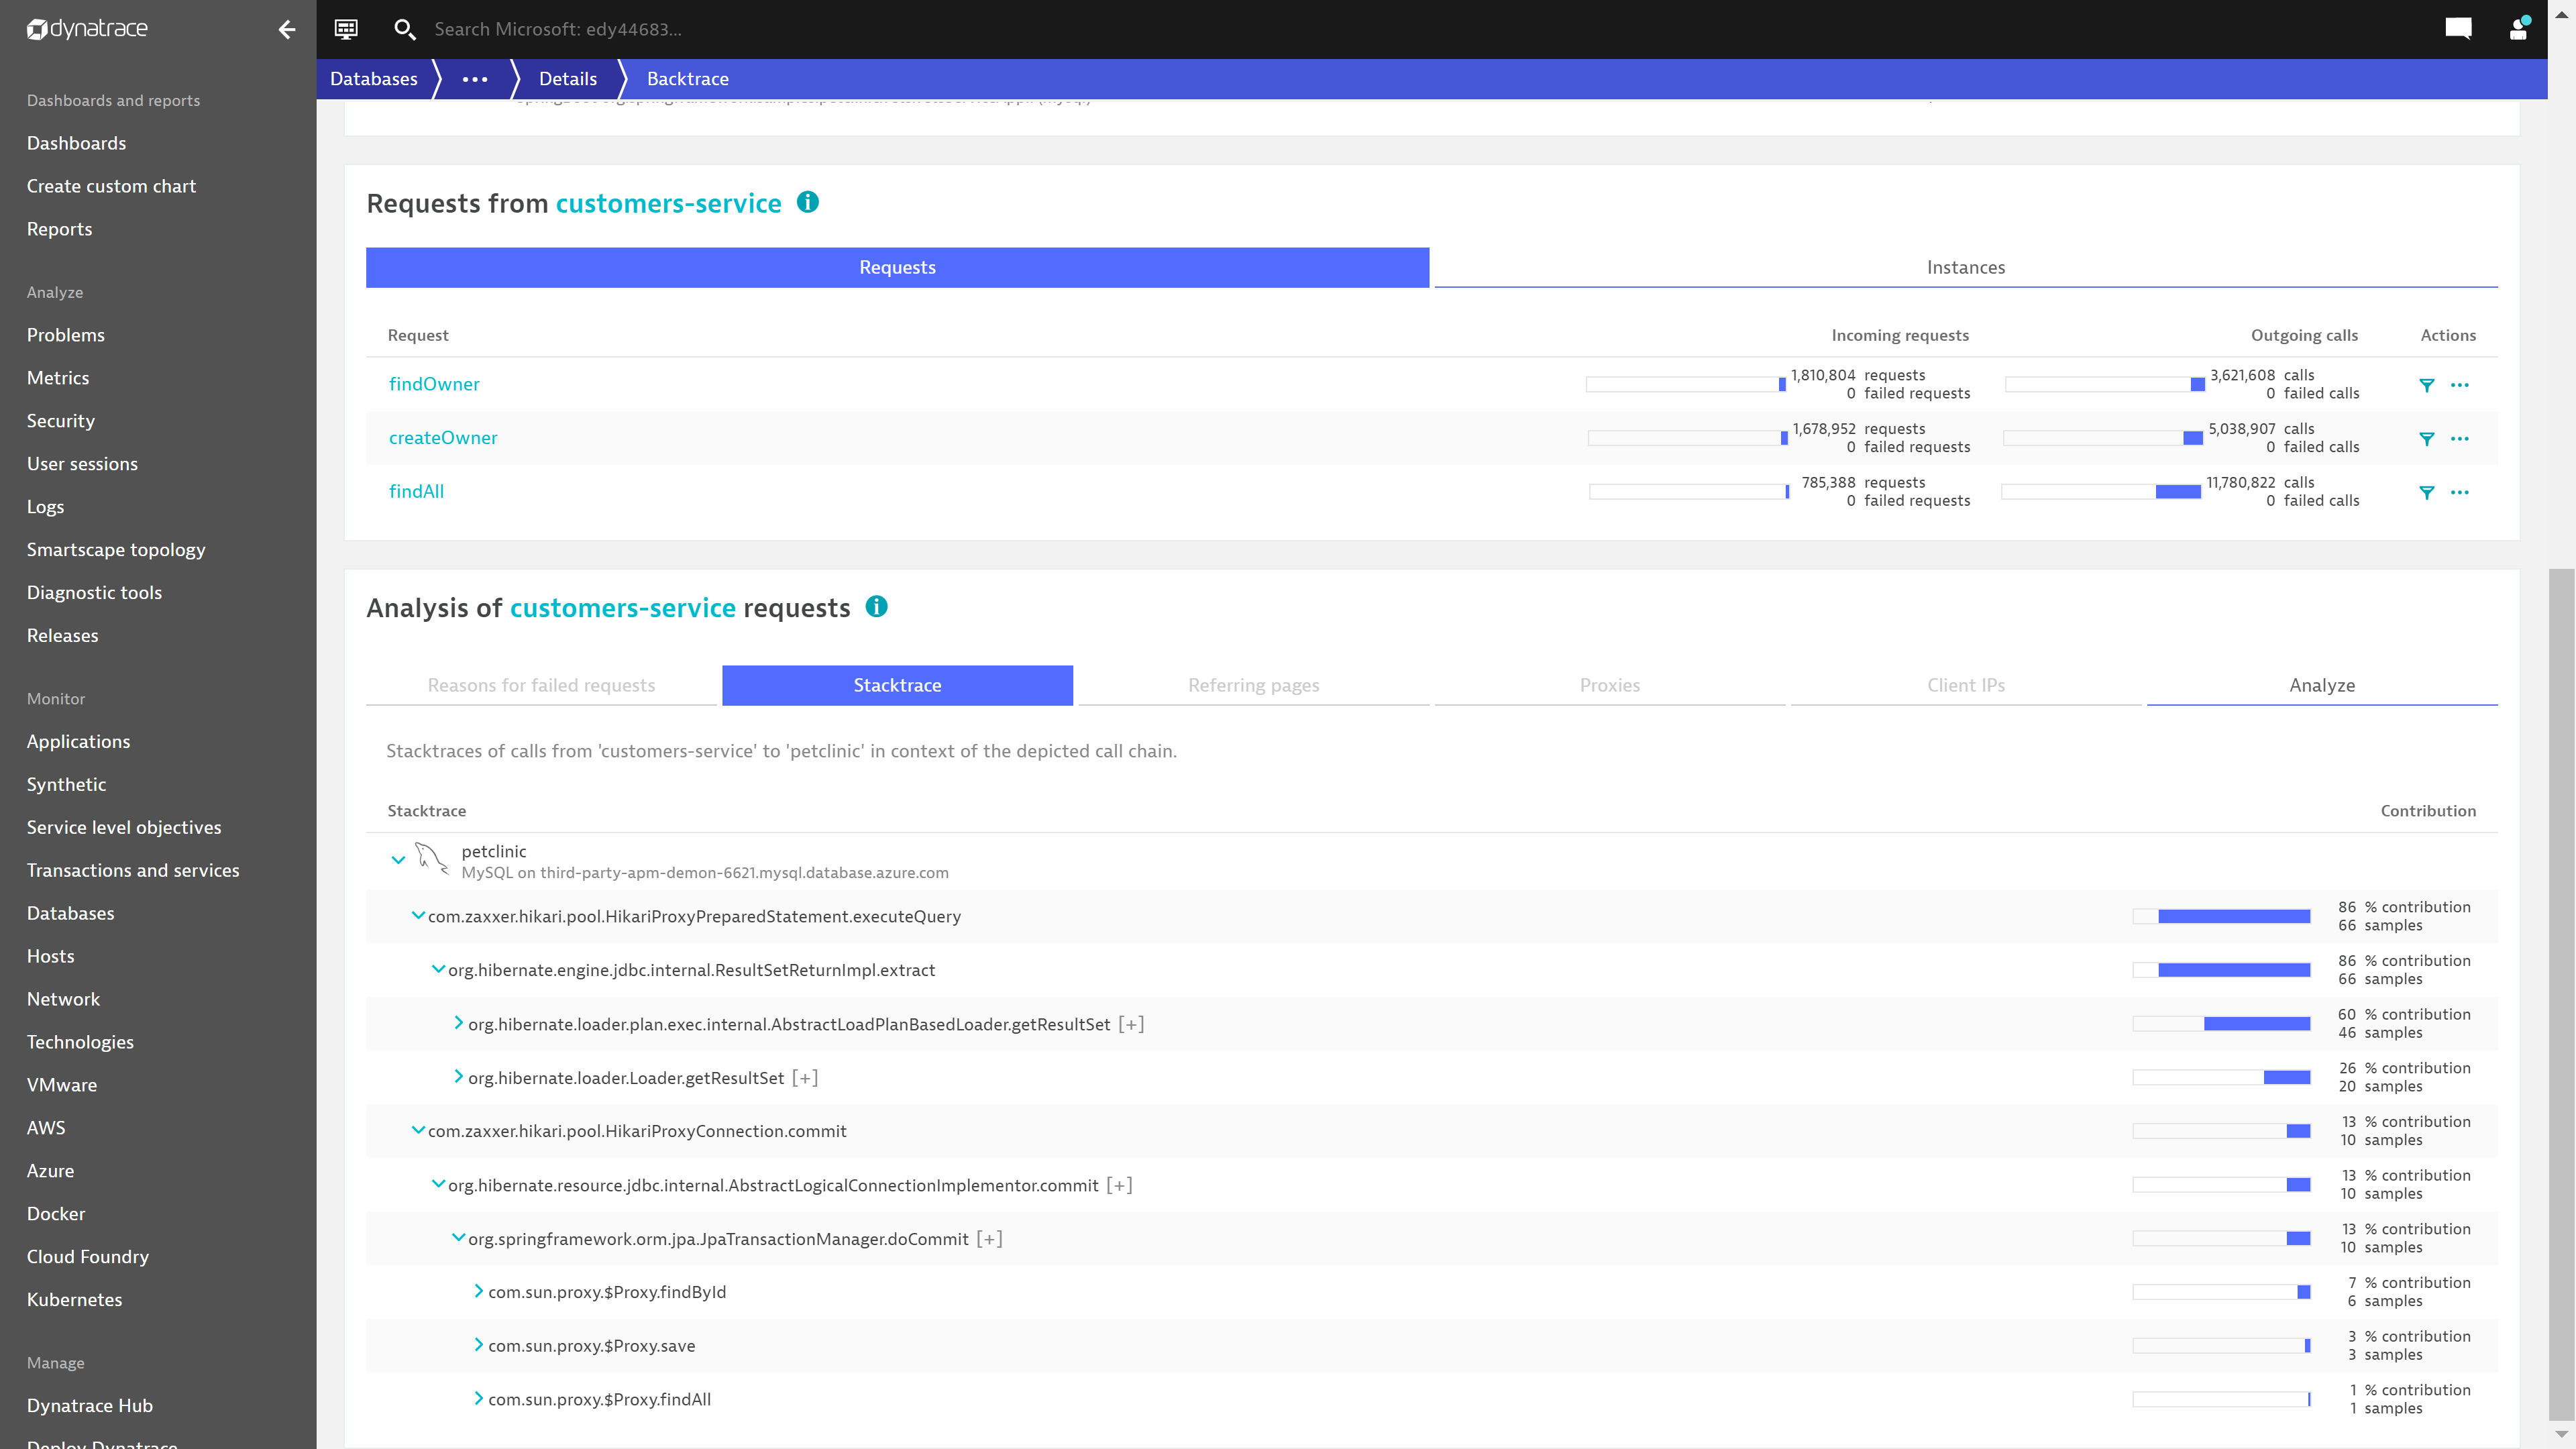Click info icon beside Requests from customers-service
Viewport: 2576px width, 1449px height.
coord(808,203)
